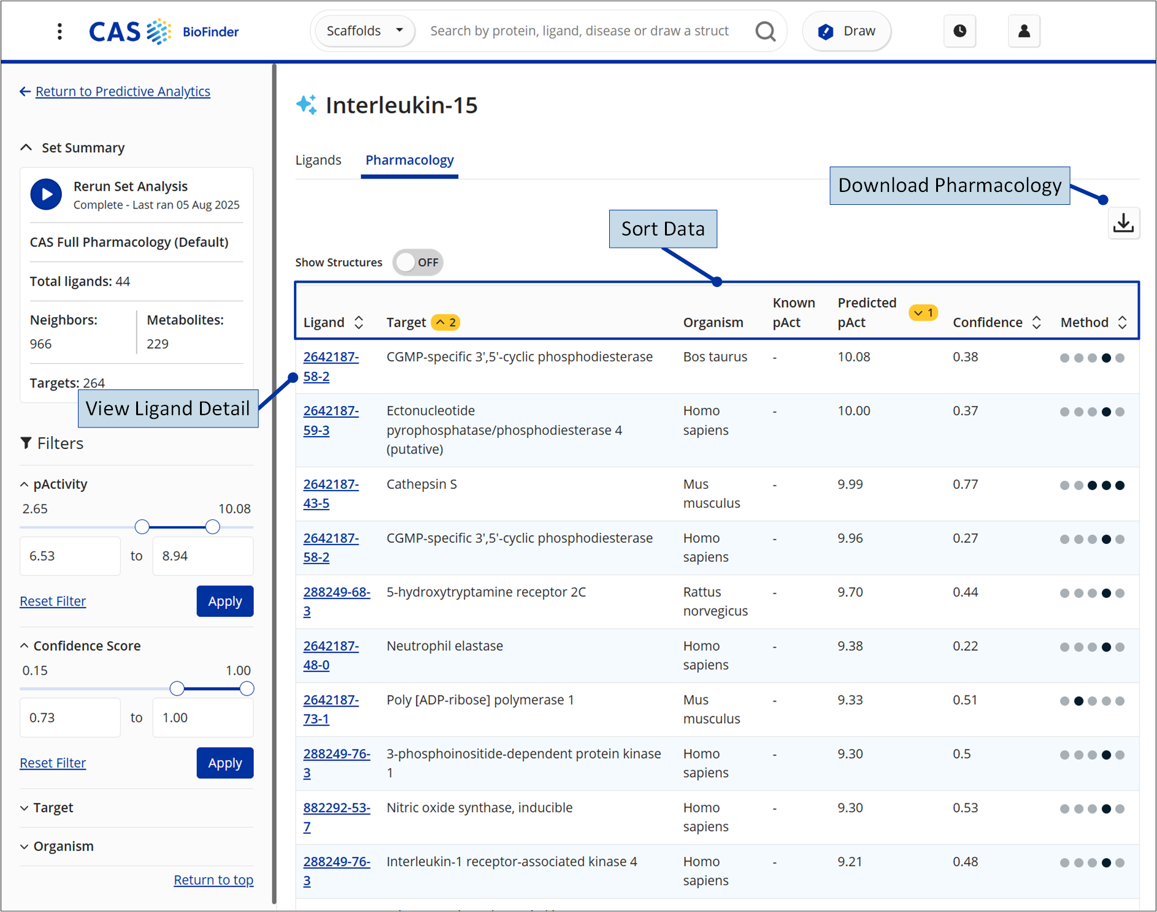
Task: Expand the Organism filter section
Action: [x=24, y=846]
